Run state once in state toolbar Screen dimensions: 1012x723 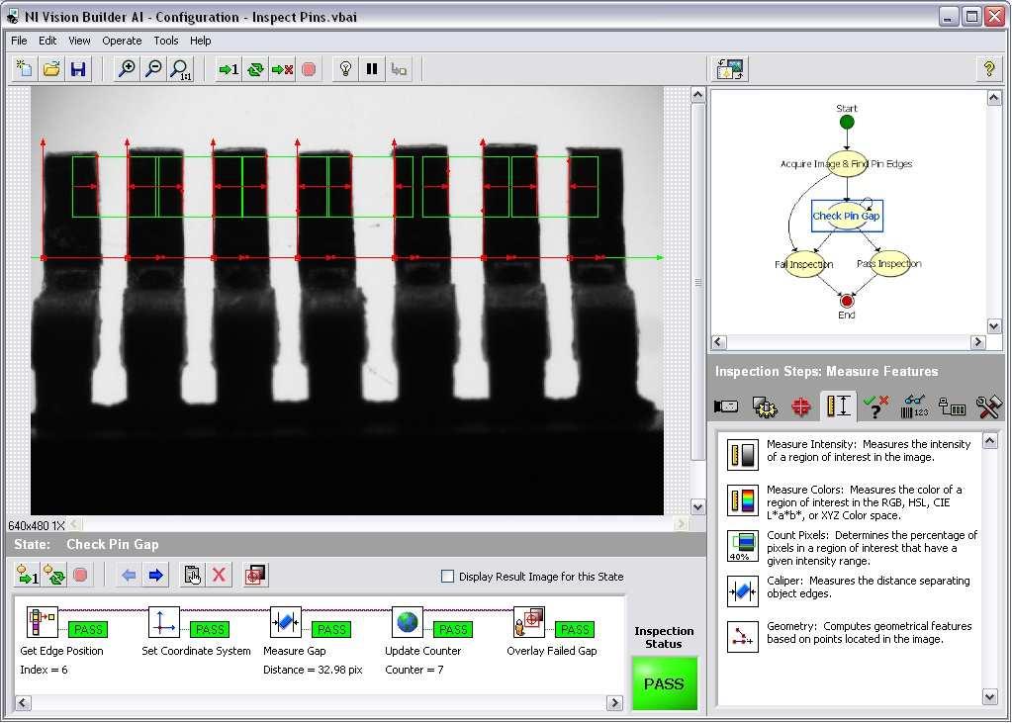27,575
